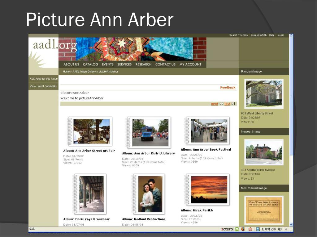Open the CONTACT US menu

tap(165, 64)
